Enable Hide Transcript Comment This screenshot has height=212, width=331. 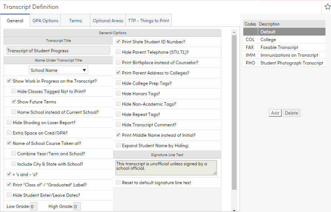pos(118,124)
